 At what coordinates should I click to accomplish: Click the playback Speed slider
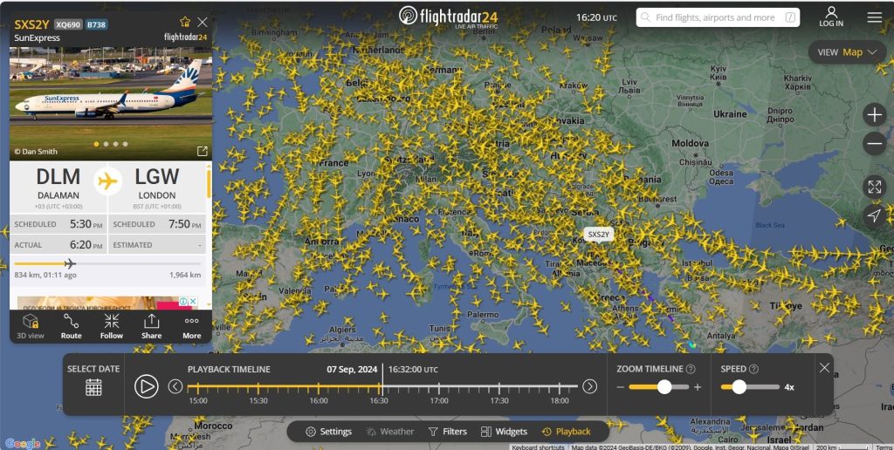pos(749,387)
